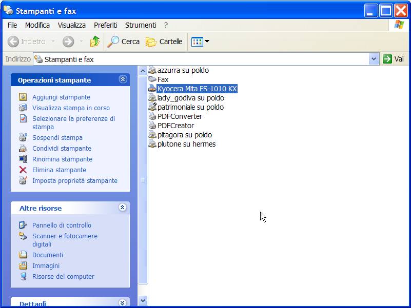The width and height of the screenshot is (411, 308).
Task: Open the Cerca search tool
Action: point(124,42)
